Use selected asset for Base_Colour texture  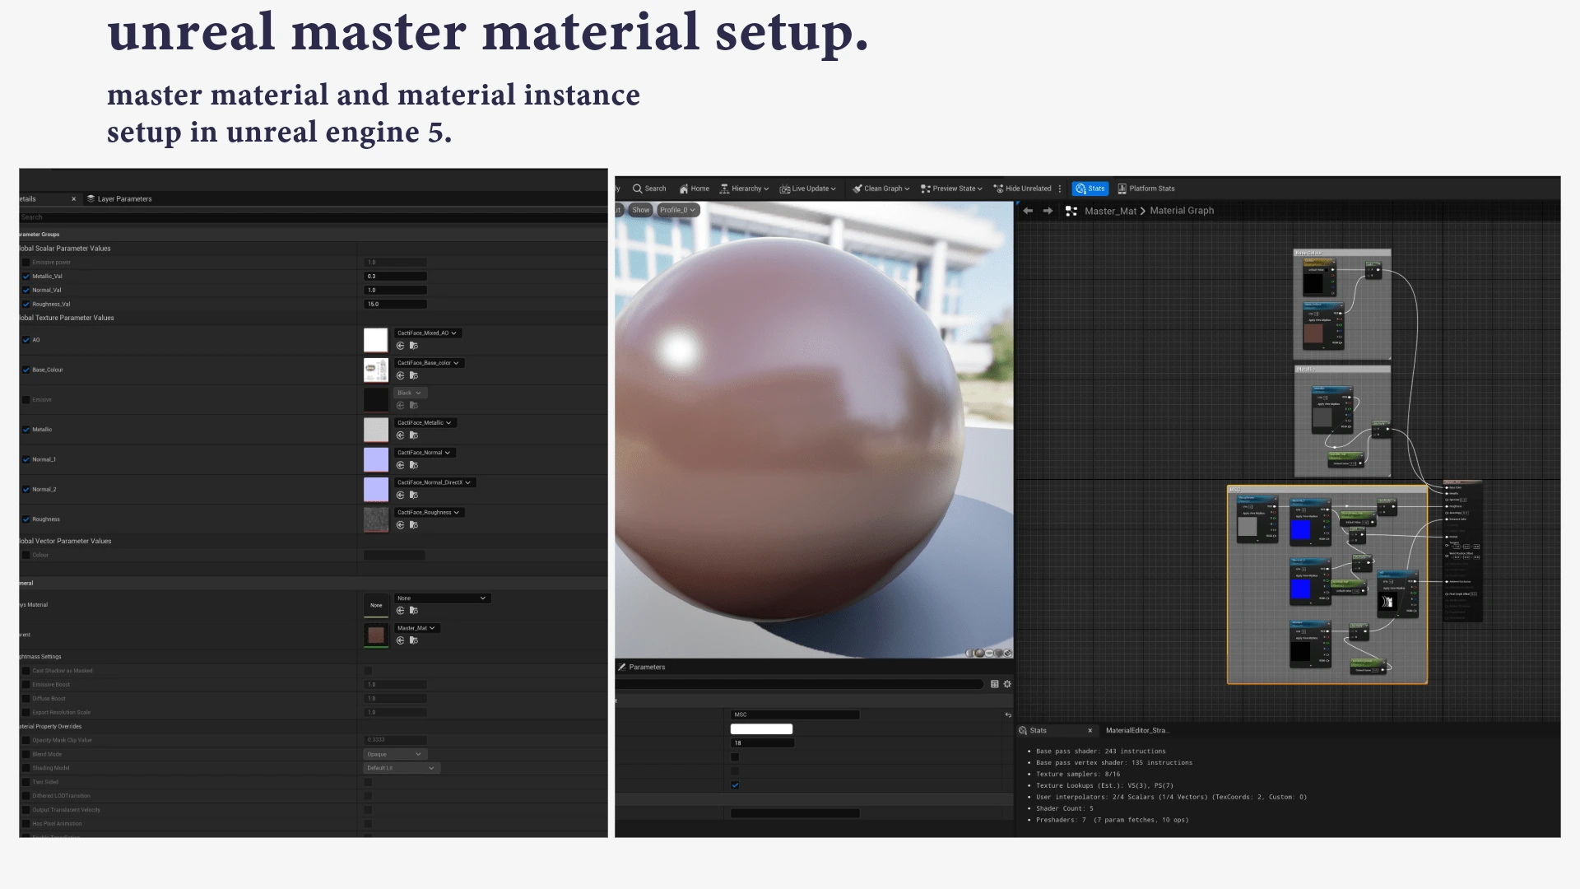[x=400, y=375]
